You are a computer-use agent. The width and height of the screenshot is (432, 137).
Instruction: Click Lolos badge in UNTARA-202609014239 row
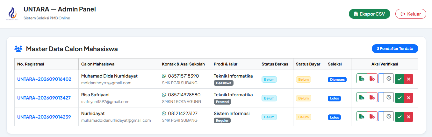[x=335, y=117]
